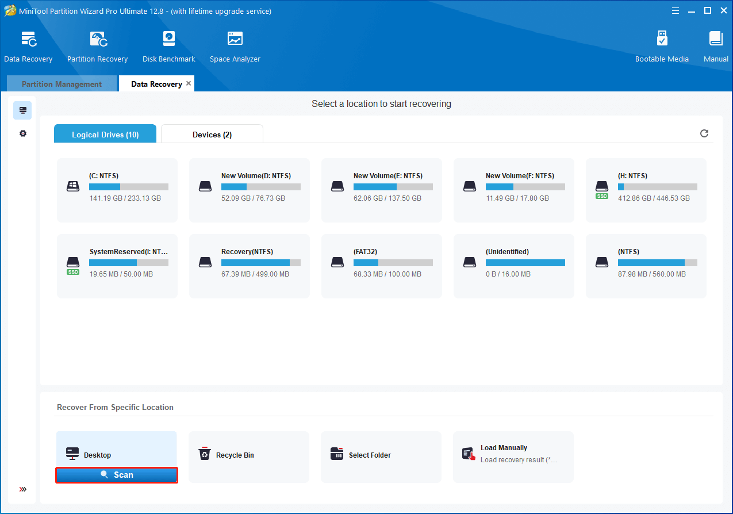This screenshot has height=514, width=733.
Task: Click the refresh drives icon
Action: [x=704, y=133]
